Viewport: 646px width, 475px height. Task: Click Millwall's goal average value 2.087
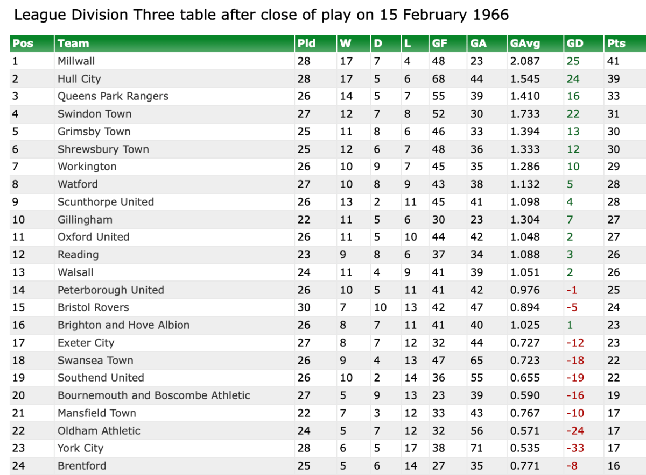coord(524,61)
